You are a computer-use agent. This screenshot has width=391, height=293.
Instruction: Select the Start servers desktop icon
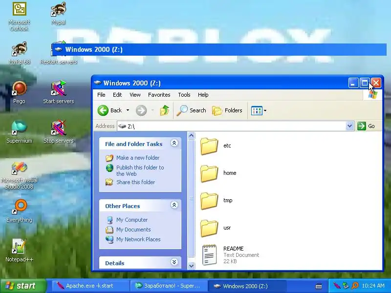pos(59,92)
